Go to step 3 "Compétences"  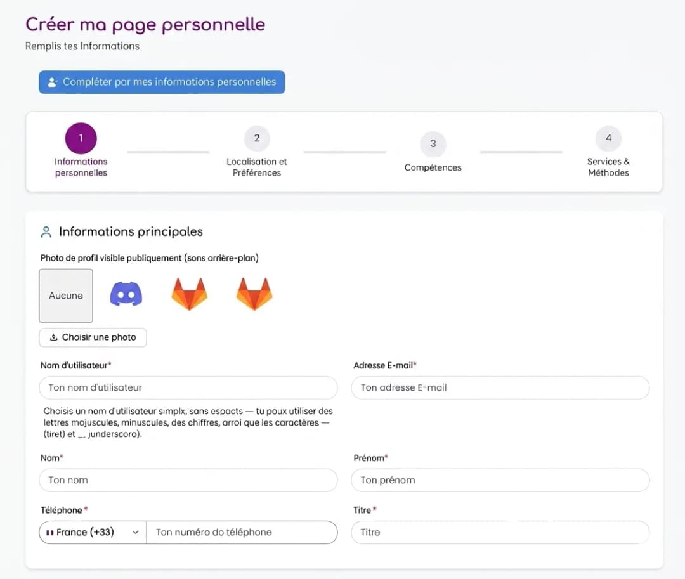click(x=433, y=152)
